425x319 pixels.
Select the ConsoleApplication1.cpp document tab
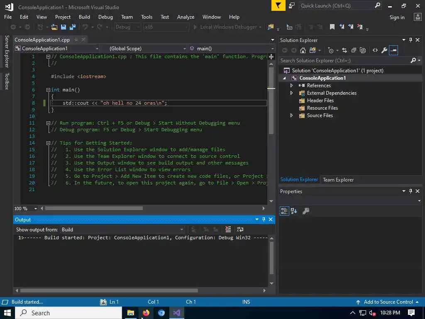click(42, 40)
